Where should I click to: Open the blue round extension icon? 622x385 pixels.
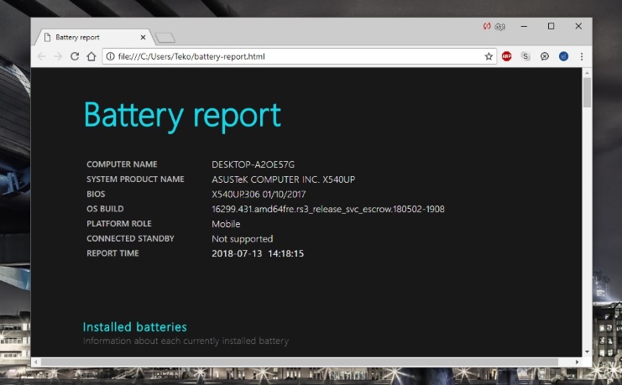pyautogui.click(x=564, y=56)
